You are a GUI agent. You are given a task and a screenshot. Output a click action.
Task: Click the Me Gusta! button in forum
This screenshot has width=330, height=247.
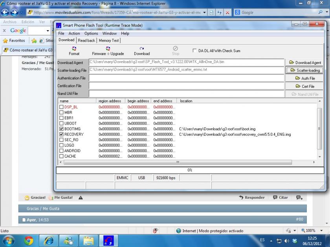point(60,198)
